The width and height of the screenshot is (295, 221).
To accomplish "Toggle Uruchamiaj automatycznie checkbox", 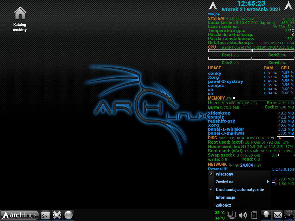I will pos(211,190).
